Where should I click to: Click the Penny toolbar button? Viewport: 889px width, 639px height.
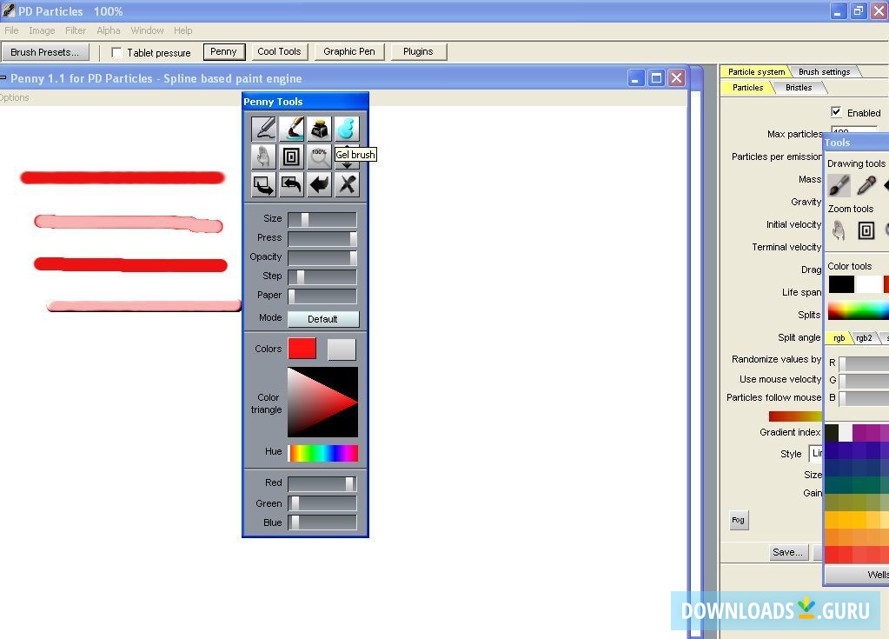tap(223, 51)
